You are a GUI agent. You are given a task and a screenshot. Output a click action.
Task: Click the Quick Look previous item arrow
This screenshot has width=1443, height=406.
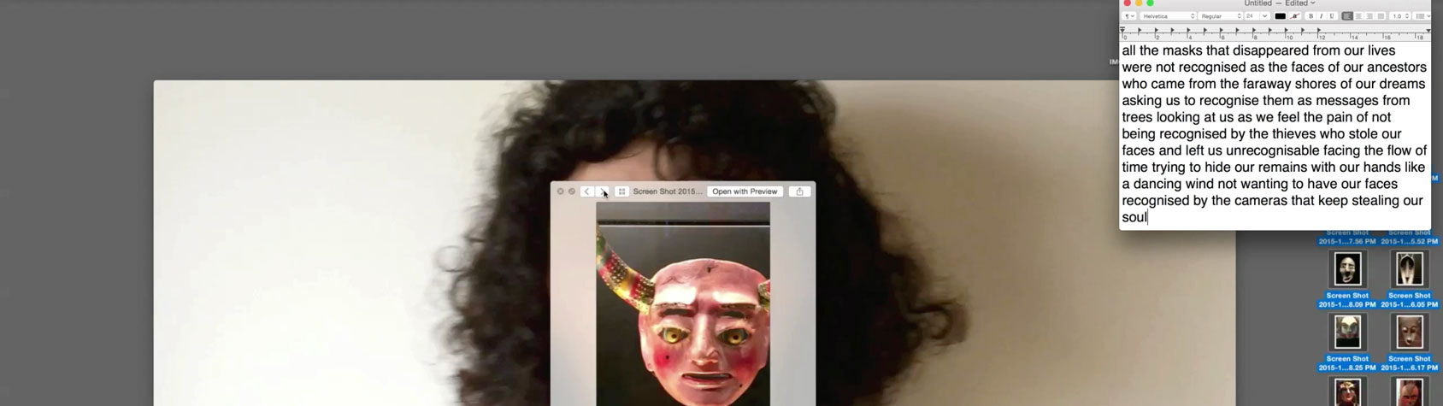(586, 191)
